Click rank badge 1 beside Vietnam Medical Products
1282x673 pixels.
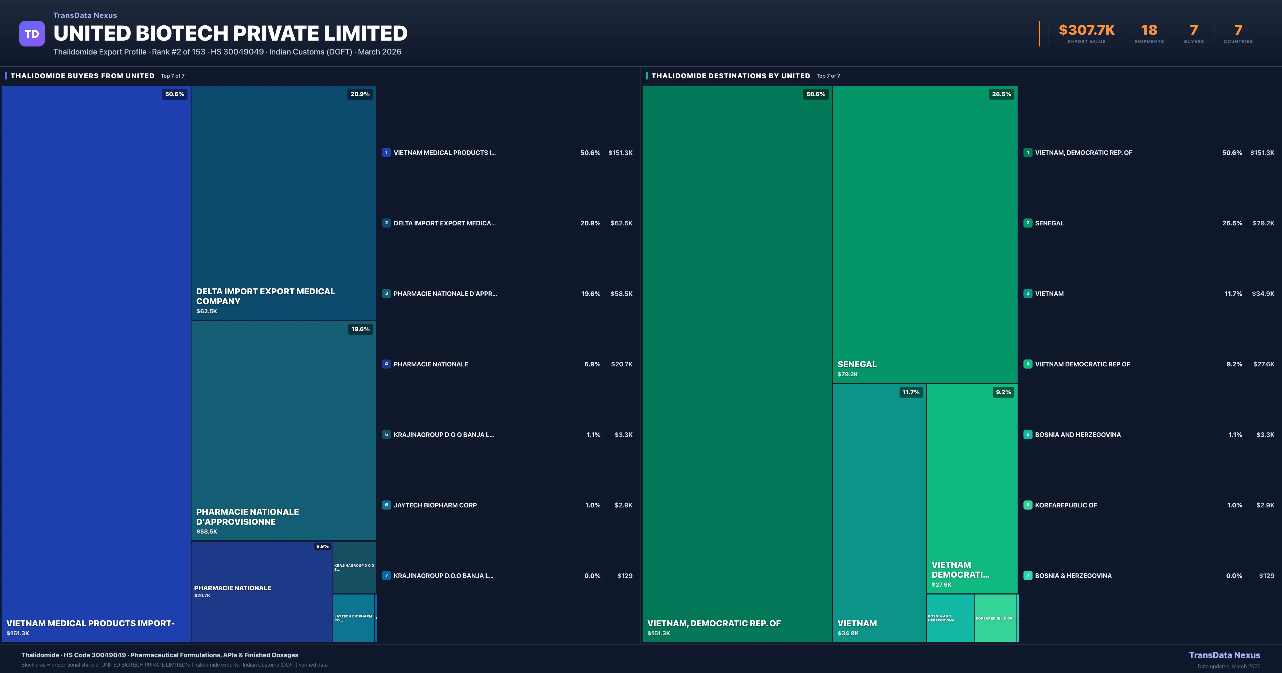(386, 153)
